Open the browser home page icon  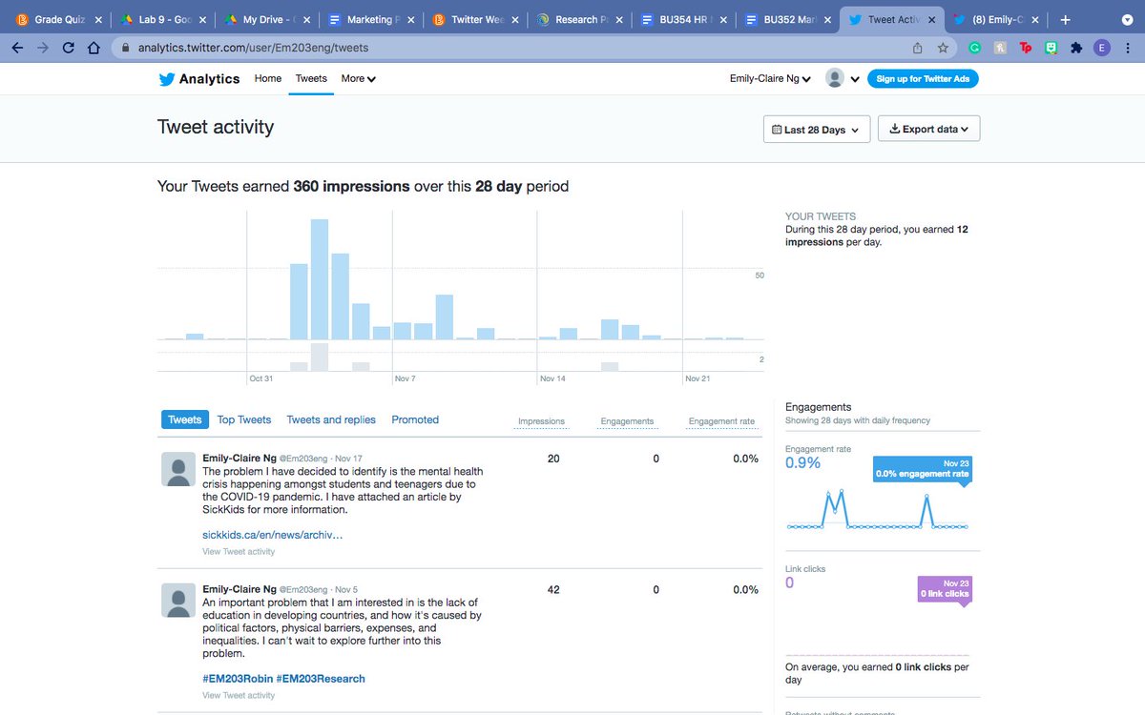coord(93,48)
